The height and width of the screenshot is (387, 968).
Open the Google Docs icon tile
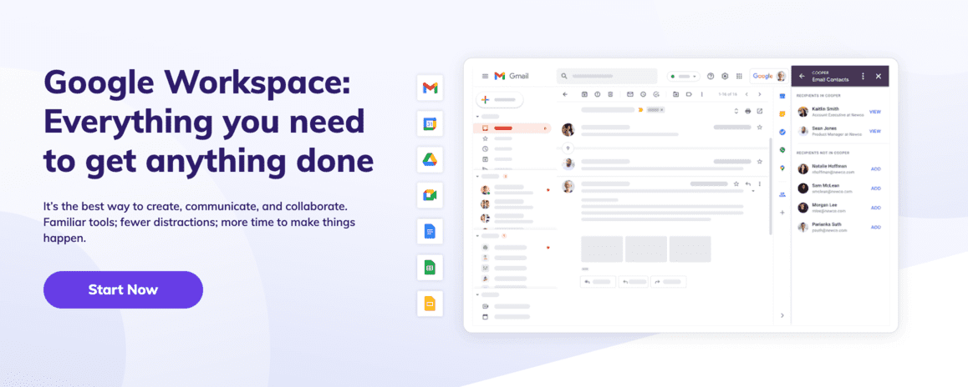click(430, 232)
